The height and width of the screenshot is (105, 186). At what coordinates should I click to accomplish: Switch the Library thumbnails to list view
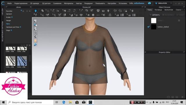(30, 45)
